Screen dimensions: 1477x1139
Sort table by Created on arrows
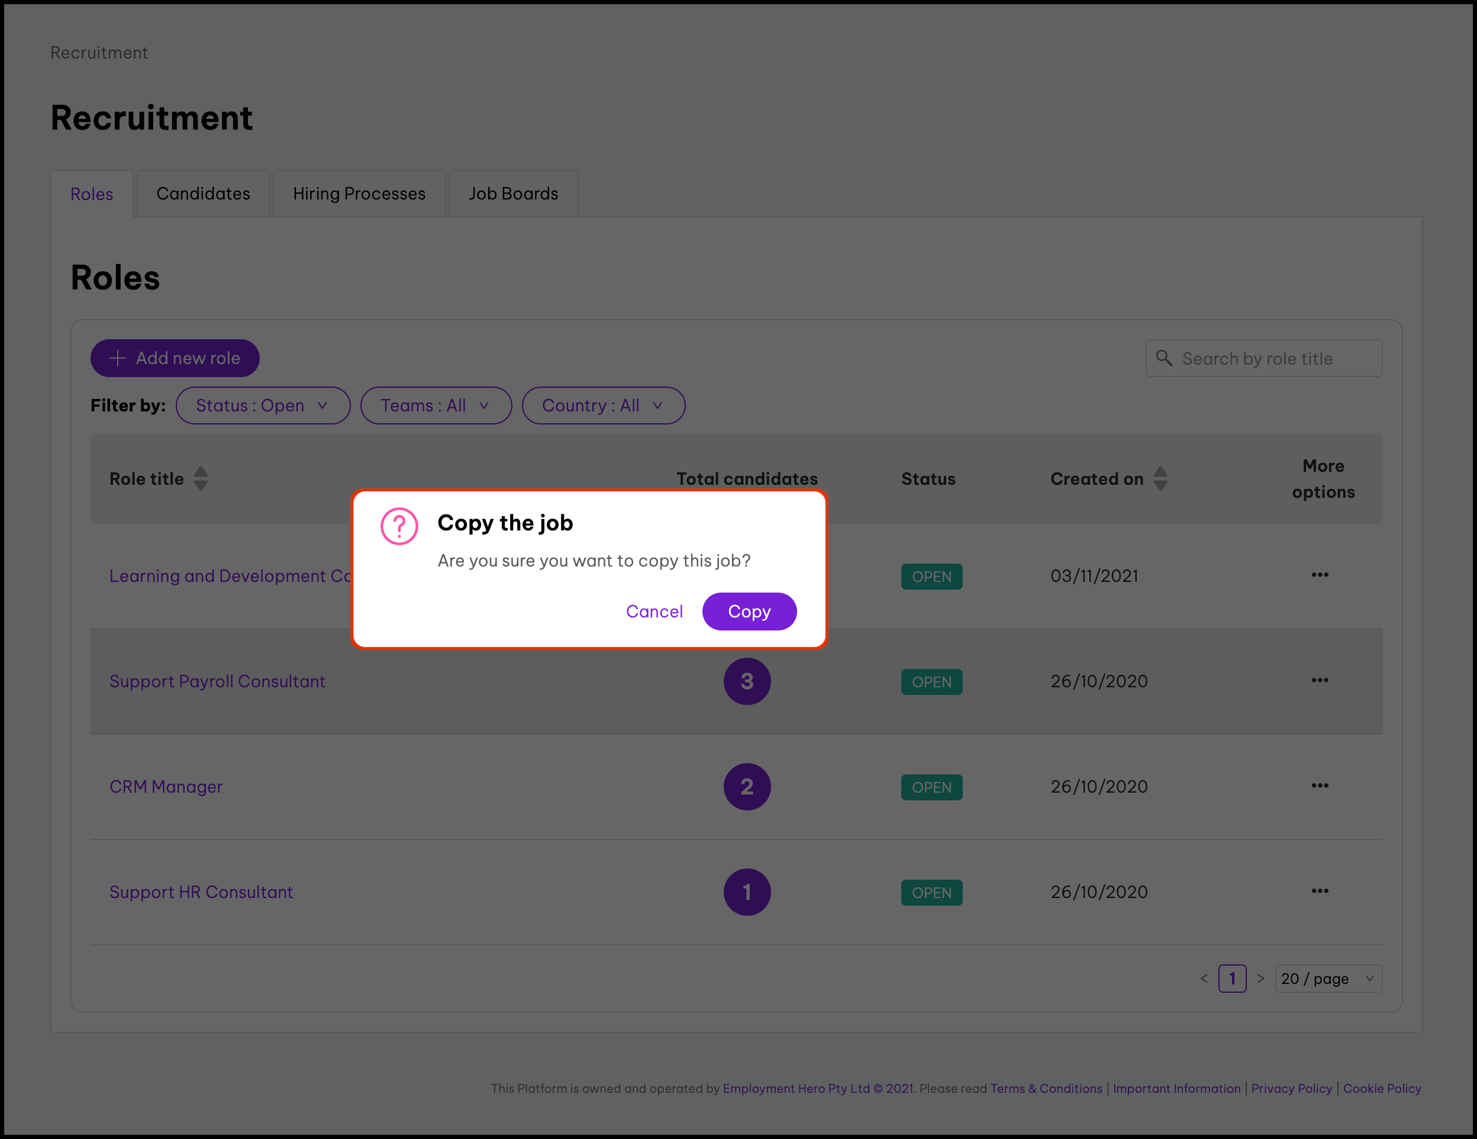tap(1160, 479)
